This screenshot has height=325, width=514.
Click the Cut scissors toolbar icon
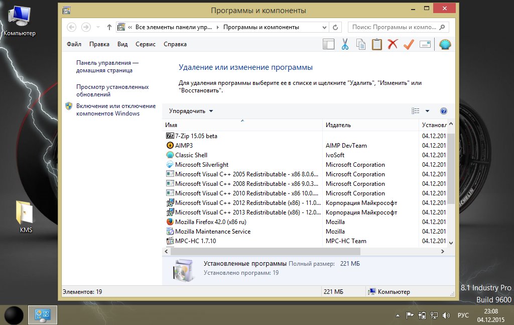(x=344, y=44)
